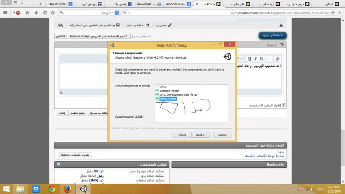The width and height of the screenshot is (345, 194).
Task: Click إلغاء cancel button below editor
Action: 62,113
